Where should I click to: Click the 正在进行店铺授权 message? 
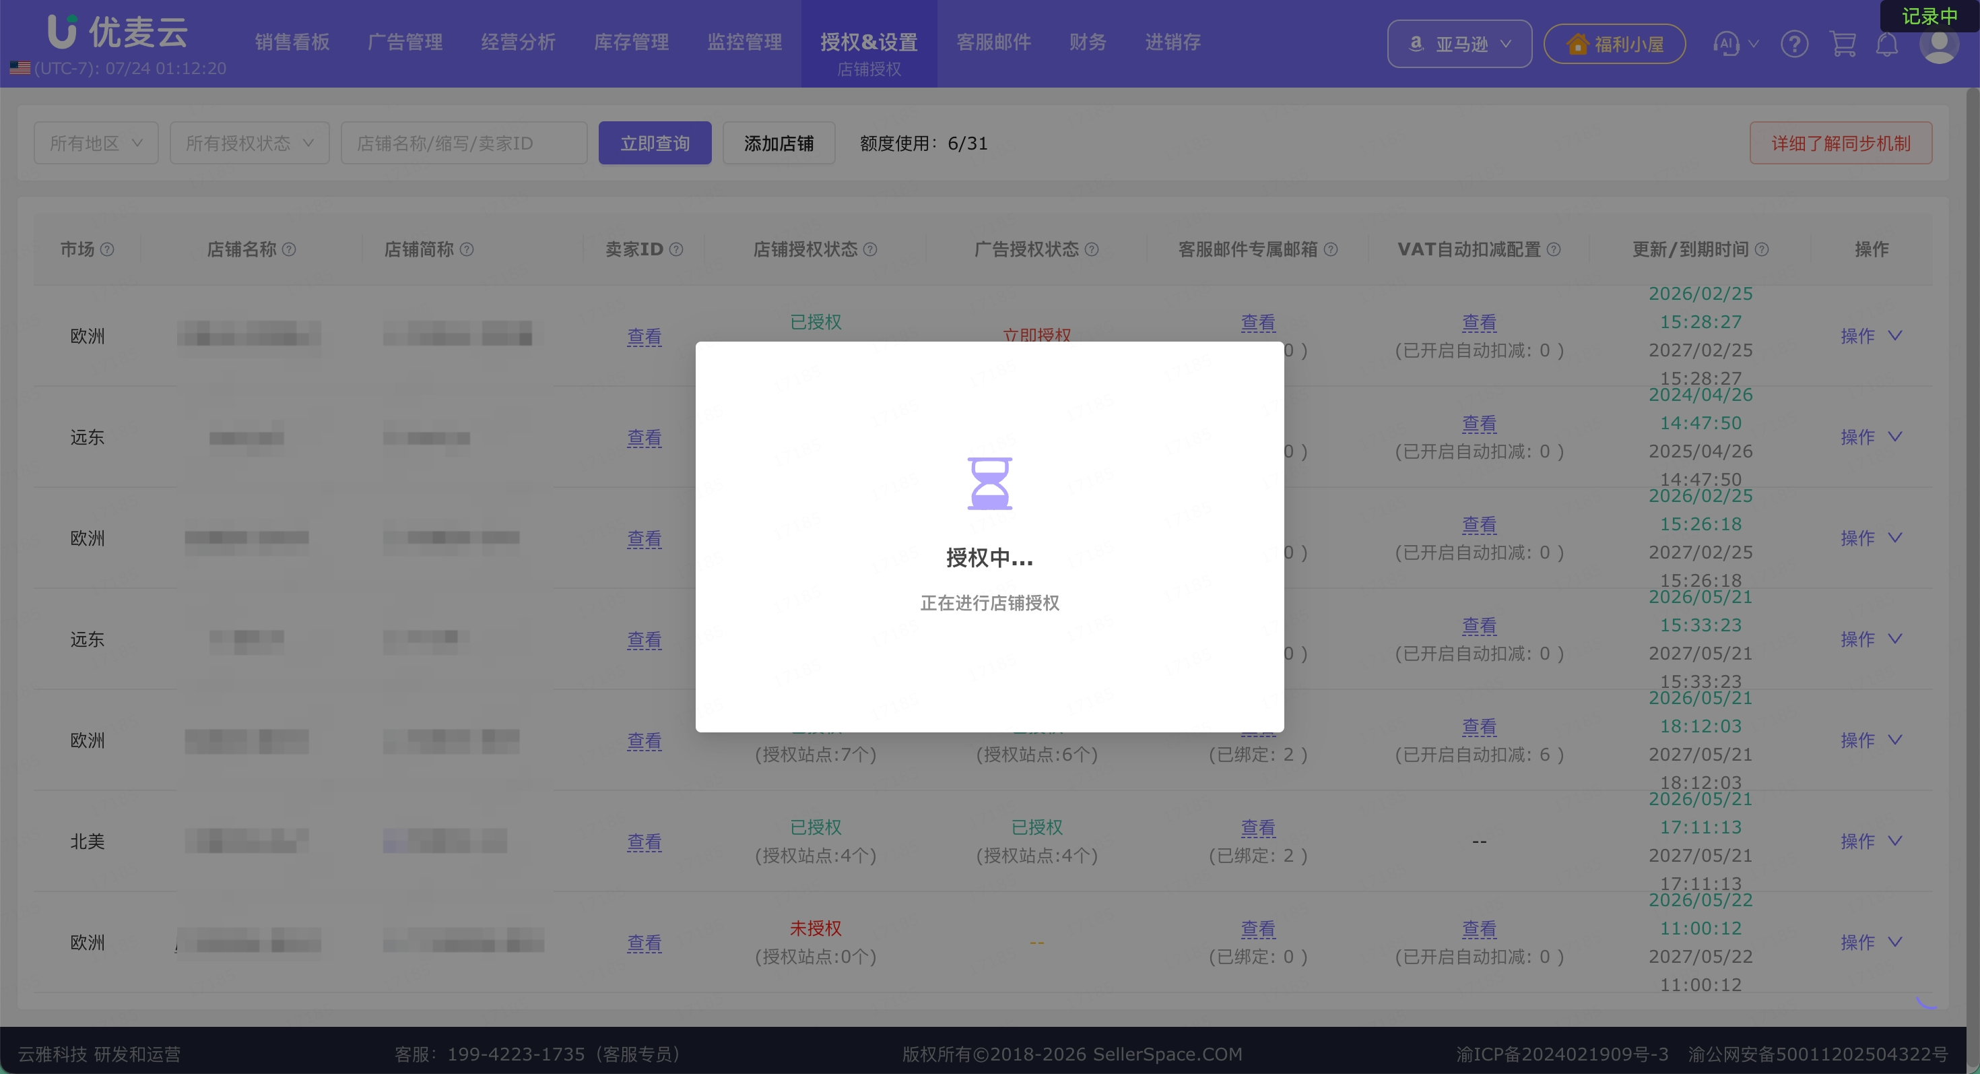989,603
